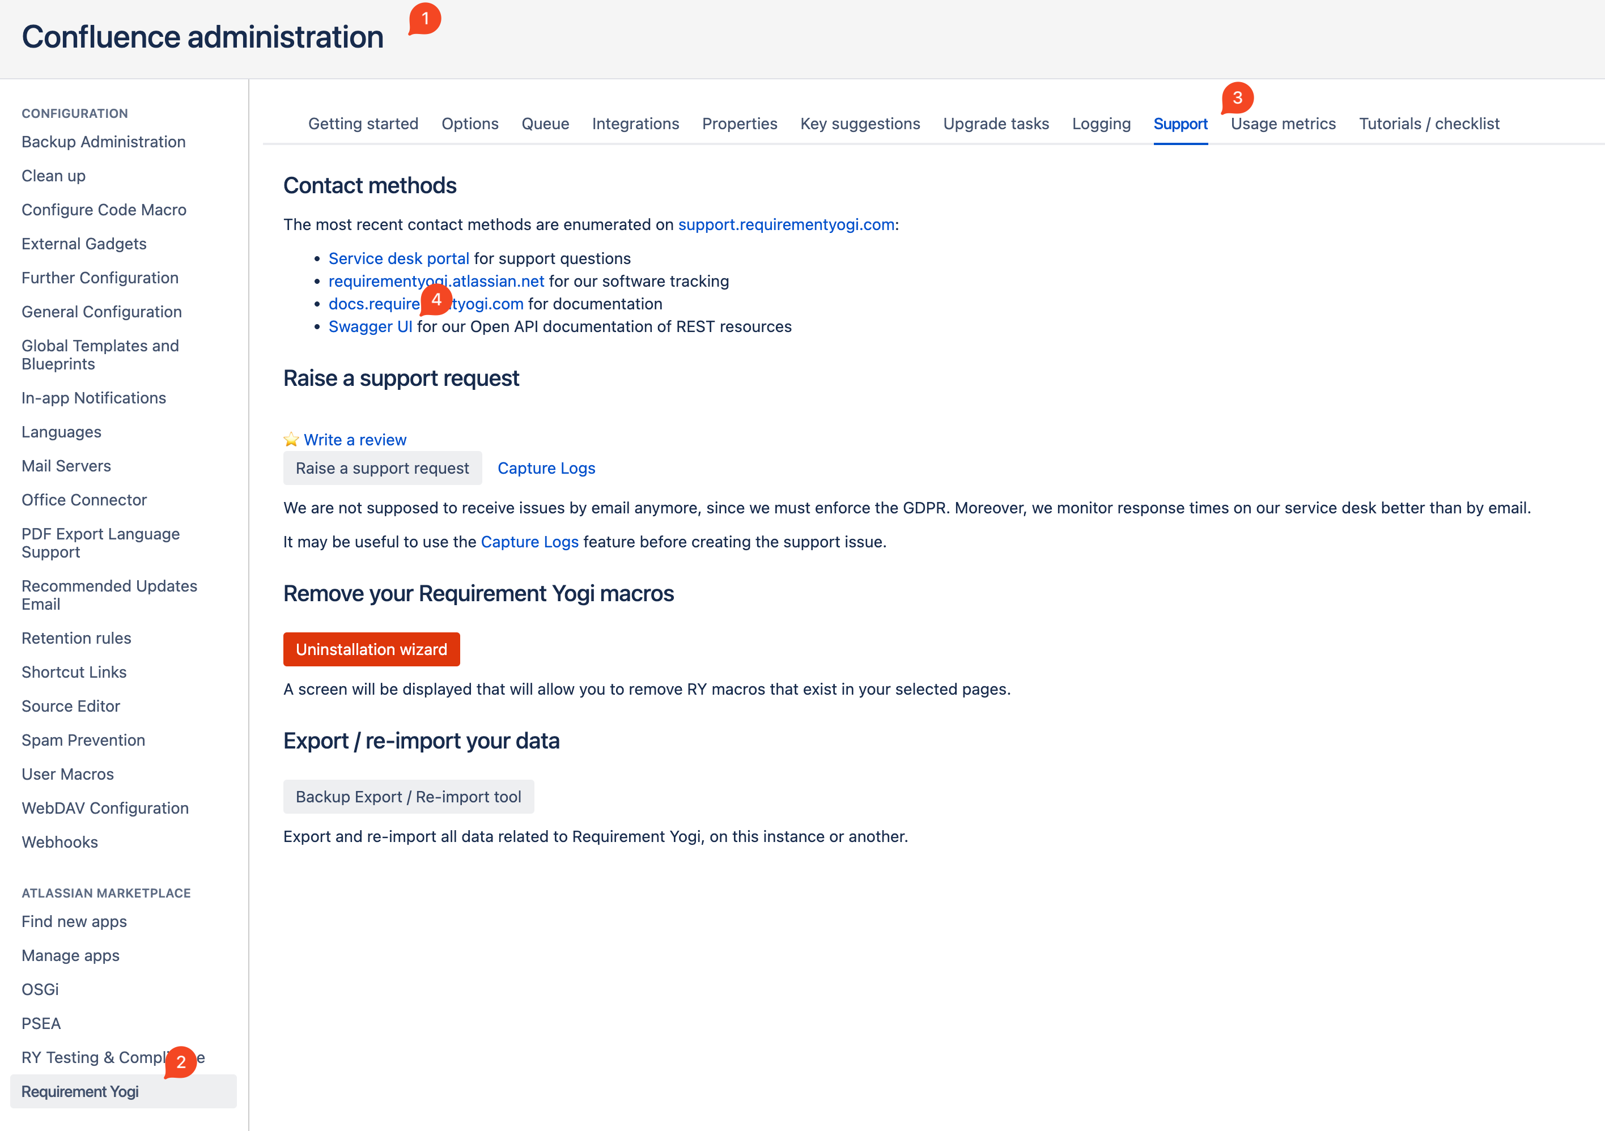Click the numbered 1 annotation badge

424,19
